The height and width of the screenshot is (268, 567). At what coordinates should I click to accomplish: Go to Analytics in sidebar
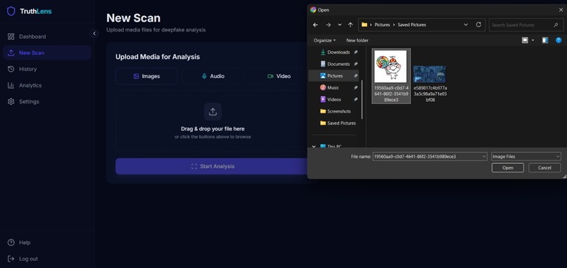click(47, 85)
